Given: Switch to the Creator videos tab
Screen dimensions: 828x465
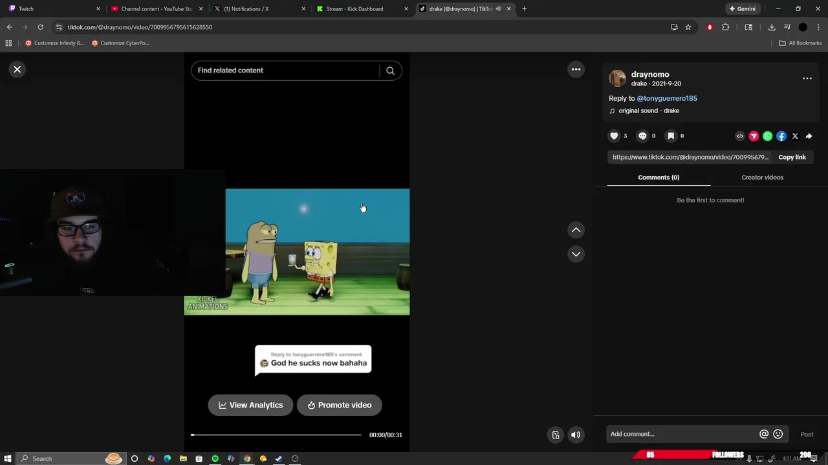Looking at the screenshot, I should pyautogui.click(x=762, y=177).
